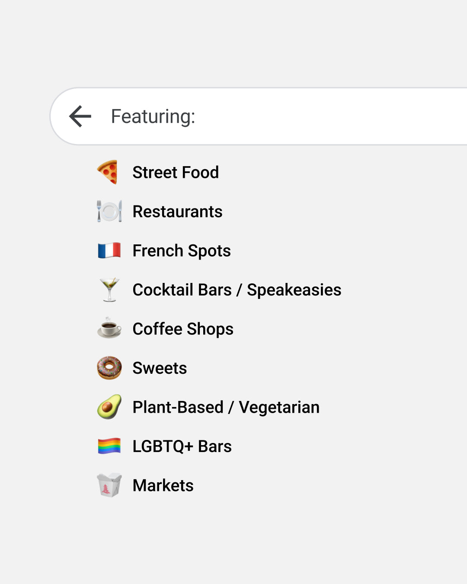Click the back arrow icon
467x584 pixels.
[x=80, y=116]
